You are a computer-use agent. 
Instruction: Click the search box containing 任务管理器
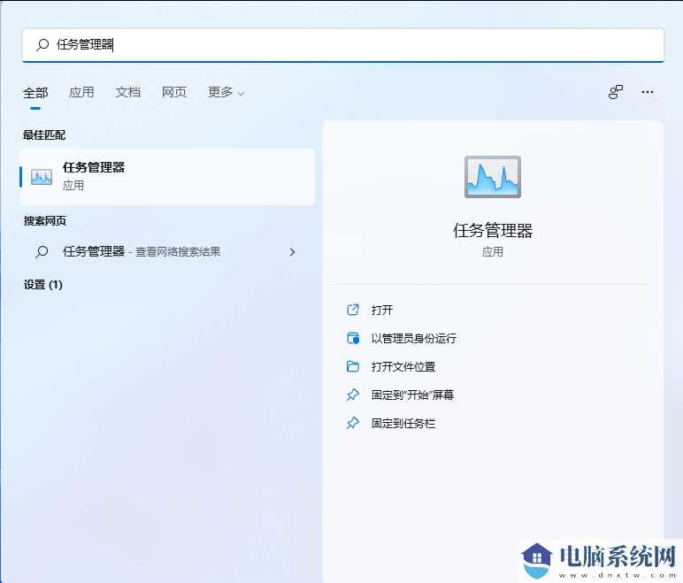[x=343, y=45]
